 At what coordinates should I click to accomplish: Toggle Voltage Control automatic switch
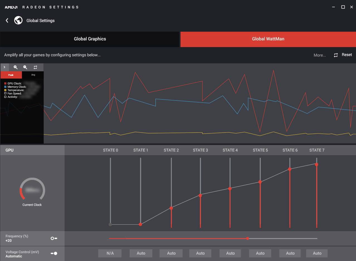(54, 253)
